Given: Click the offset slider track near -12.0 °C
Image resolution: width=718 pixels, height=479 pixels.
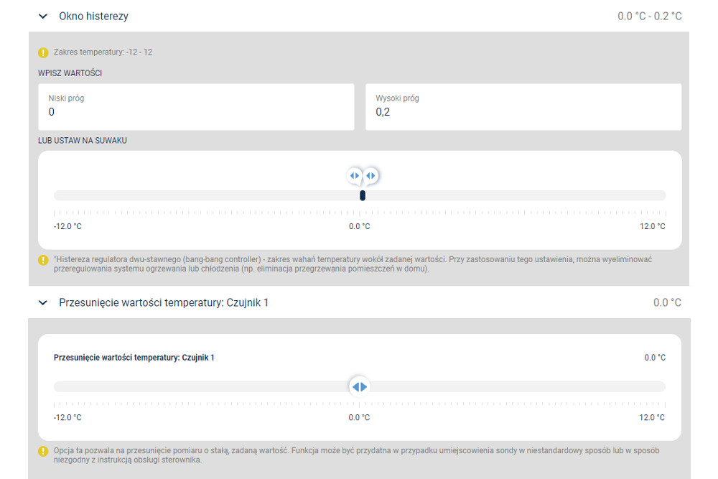Looking at the screenshot, I should pos(64,386).
